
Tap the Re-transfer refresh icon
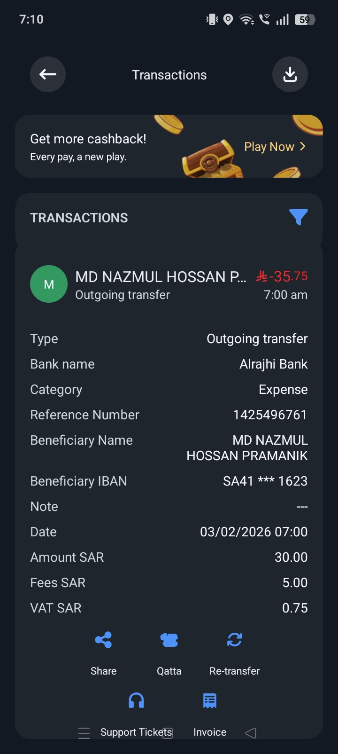[x=234, y=640]
